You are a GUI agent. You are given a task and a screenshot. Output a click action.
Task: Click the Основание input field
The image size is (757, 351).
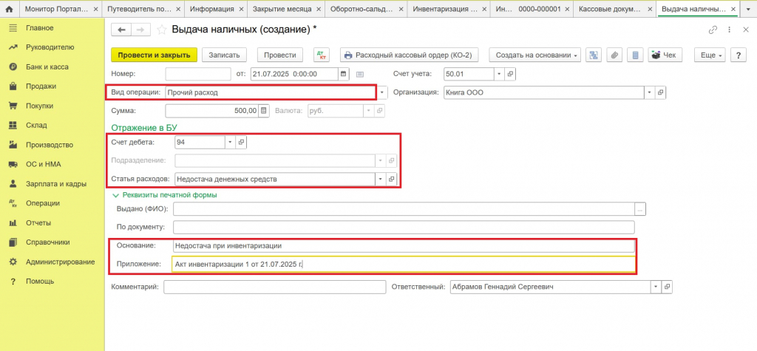click(x=404, y=246)
